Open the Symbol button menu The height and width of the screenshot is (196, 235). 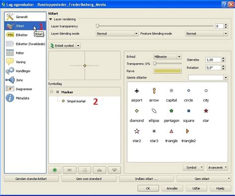[x=193, y=167]
